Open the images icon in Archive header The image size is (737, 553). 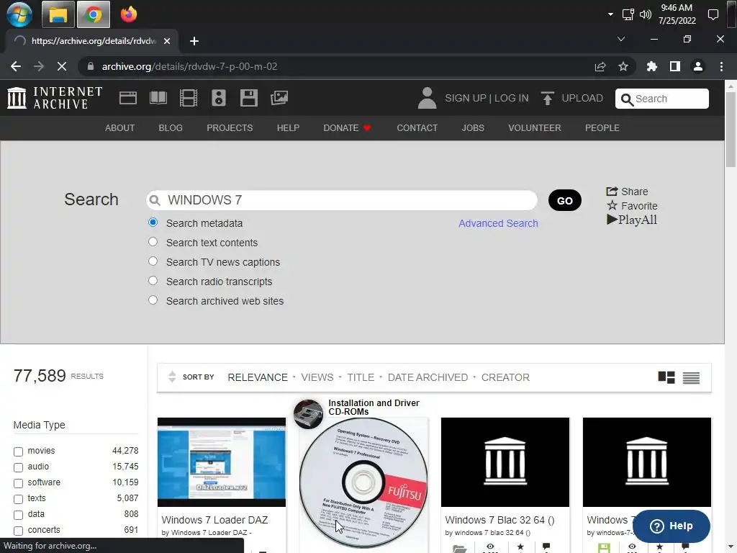click(279, 98)
